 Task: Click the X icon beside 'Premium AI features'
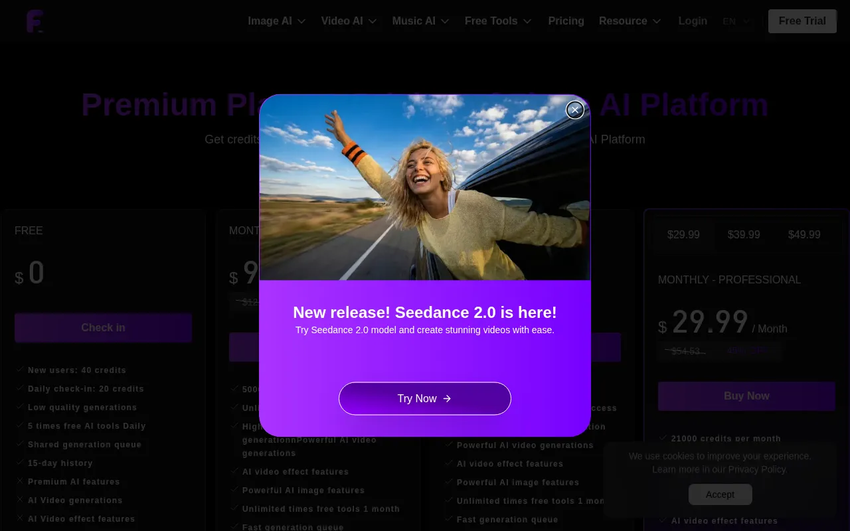point(20,481)
